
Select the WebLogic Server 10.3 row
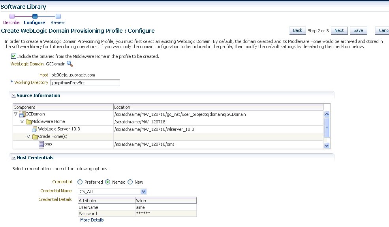(x=168, y=129)
